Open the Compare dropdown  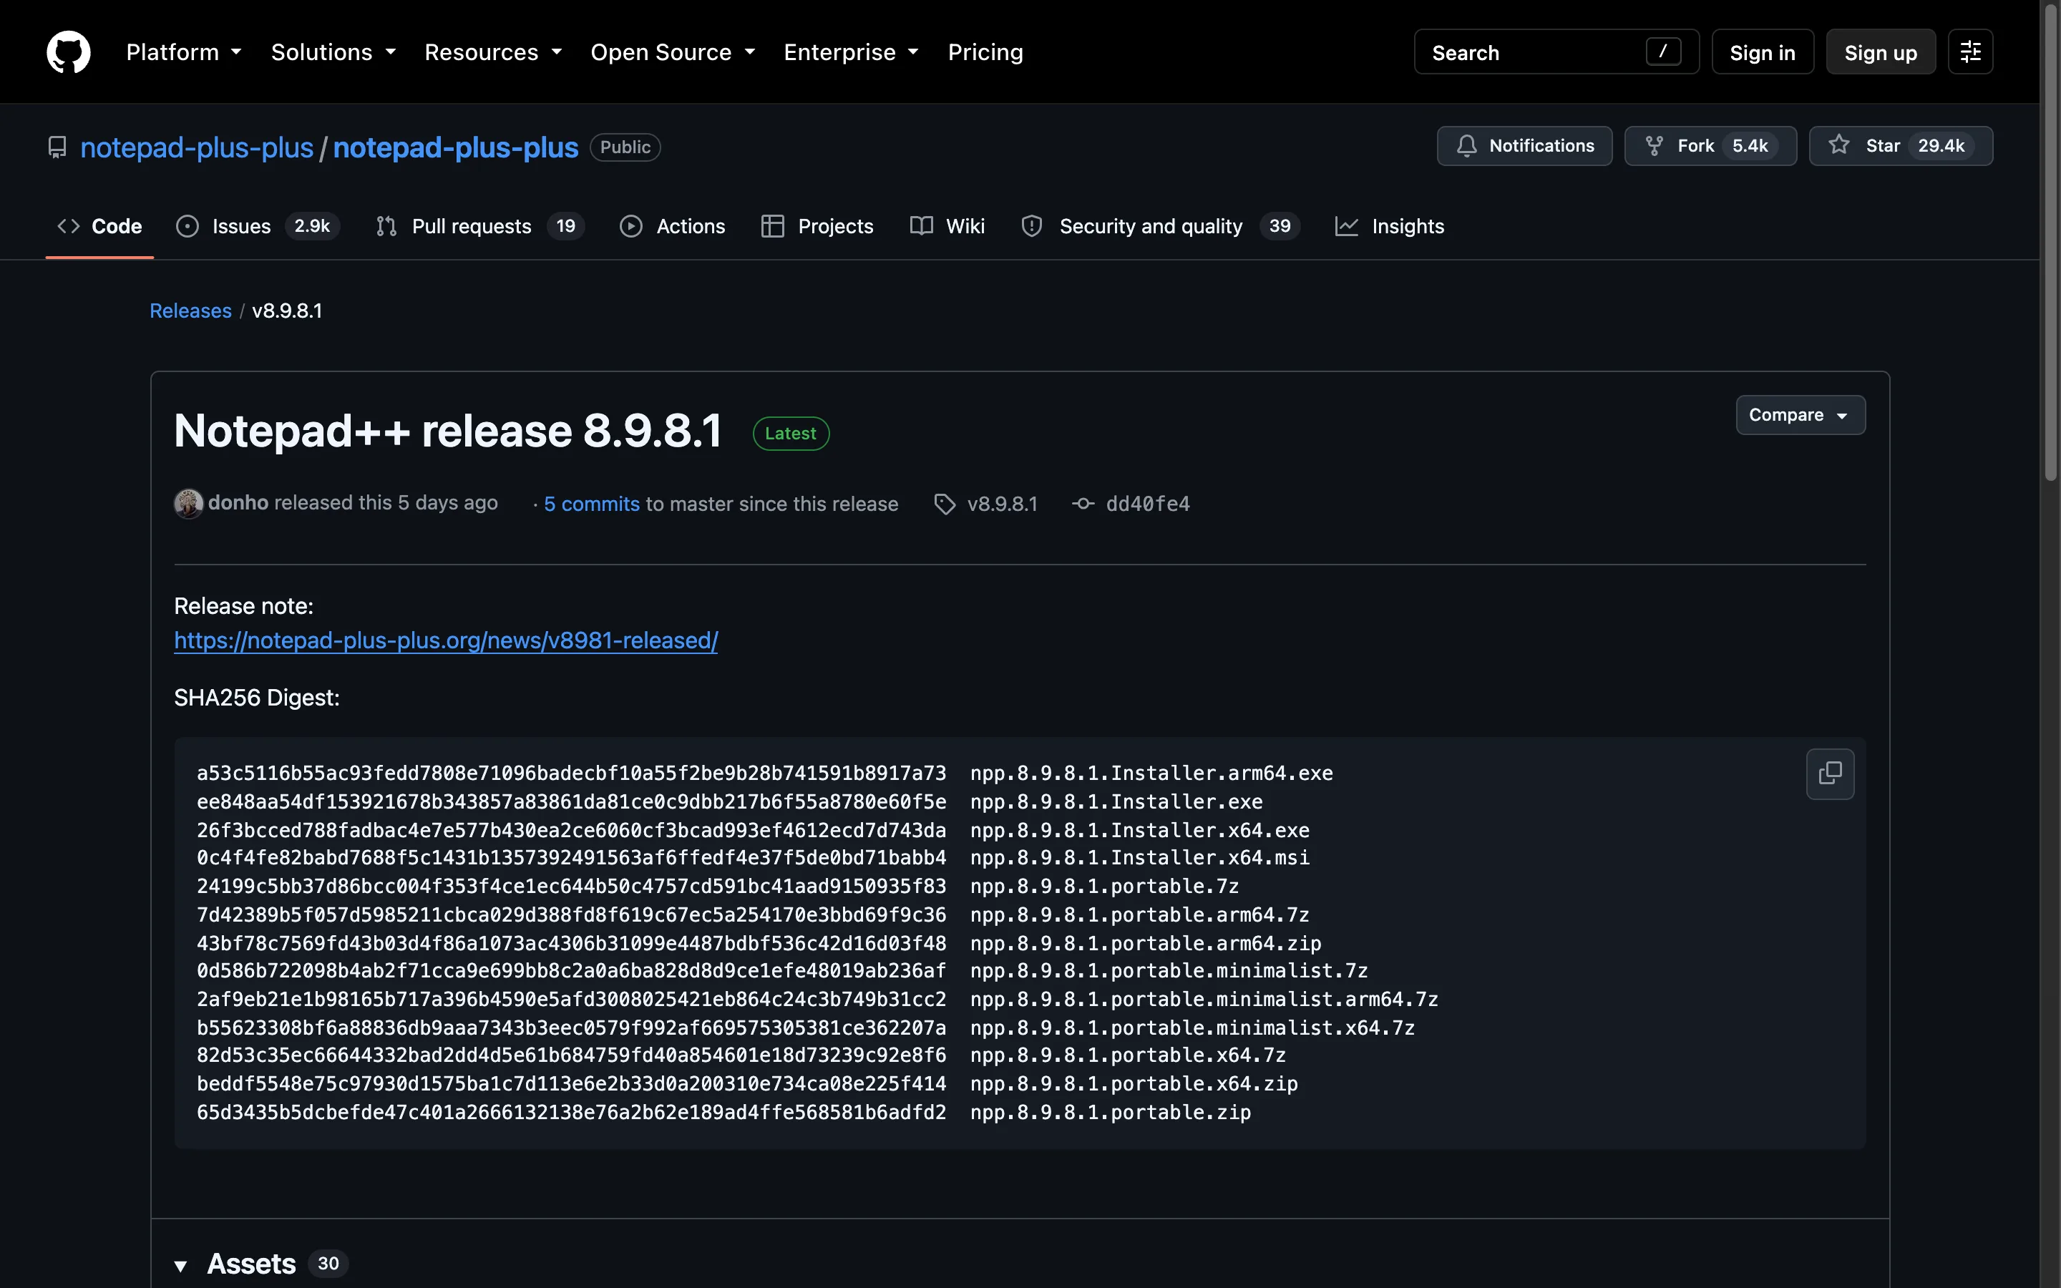click(x=1801, y=415)
